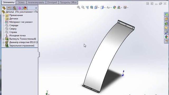Select the Справа plane
The height and width of the screenshot is (95, 169).
tap(13, 32)
